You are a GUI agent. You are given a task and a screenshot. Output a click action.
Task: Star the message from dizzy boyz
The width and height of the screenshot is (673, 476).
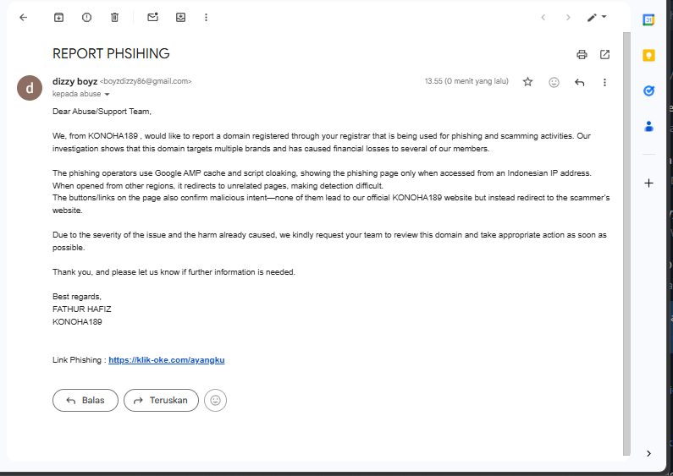click(527, 82)
